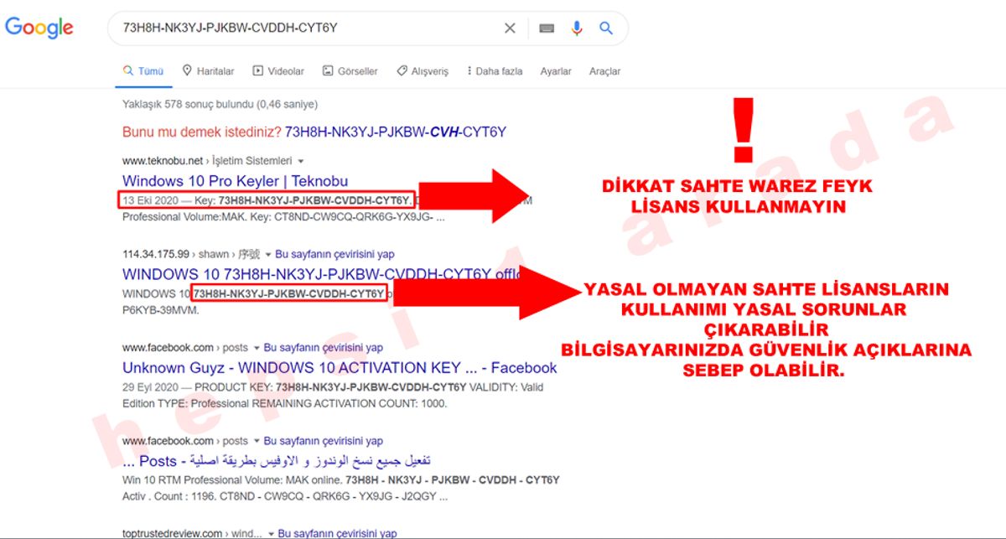Open Araçlar search tools
Image resolution: width=1006 pixels, height=539 pixels.
604,71
